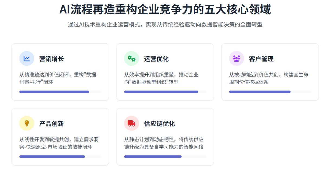Select the 营销增长 card heading
Image resolution: width=325 pixels, height=169 pixels.
point(51,59)
